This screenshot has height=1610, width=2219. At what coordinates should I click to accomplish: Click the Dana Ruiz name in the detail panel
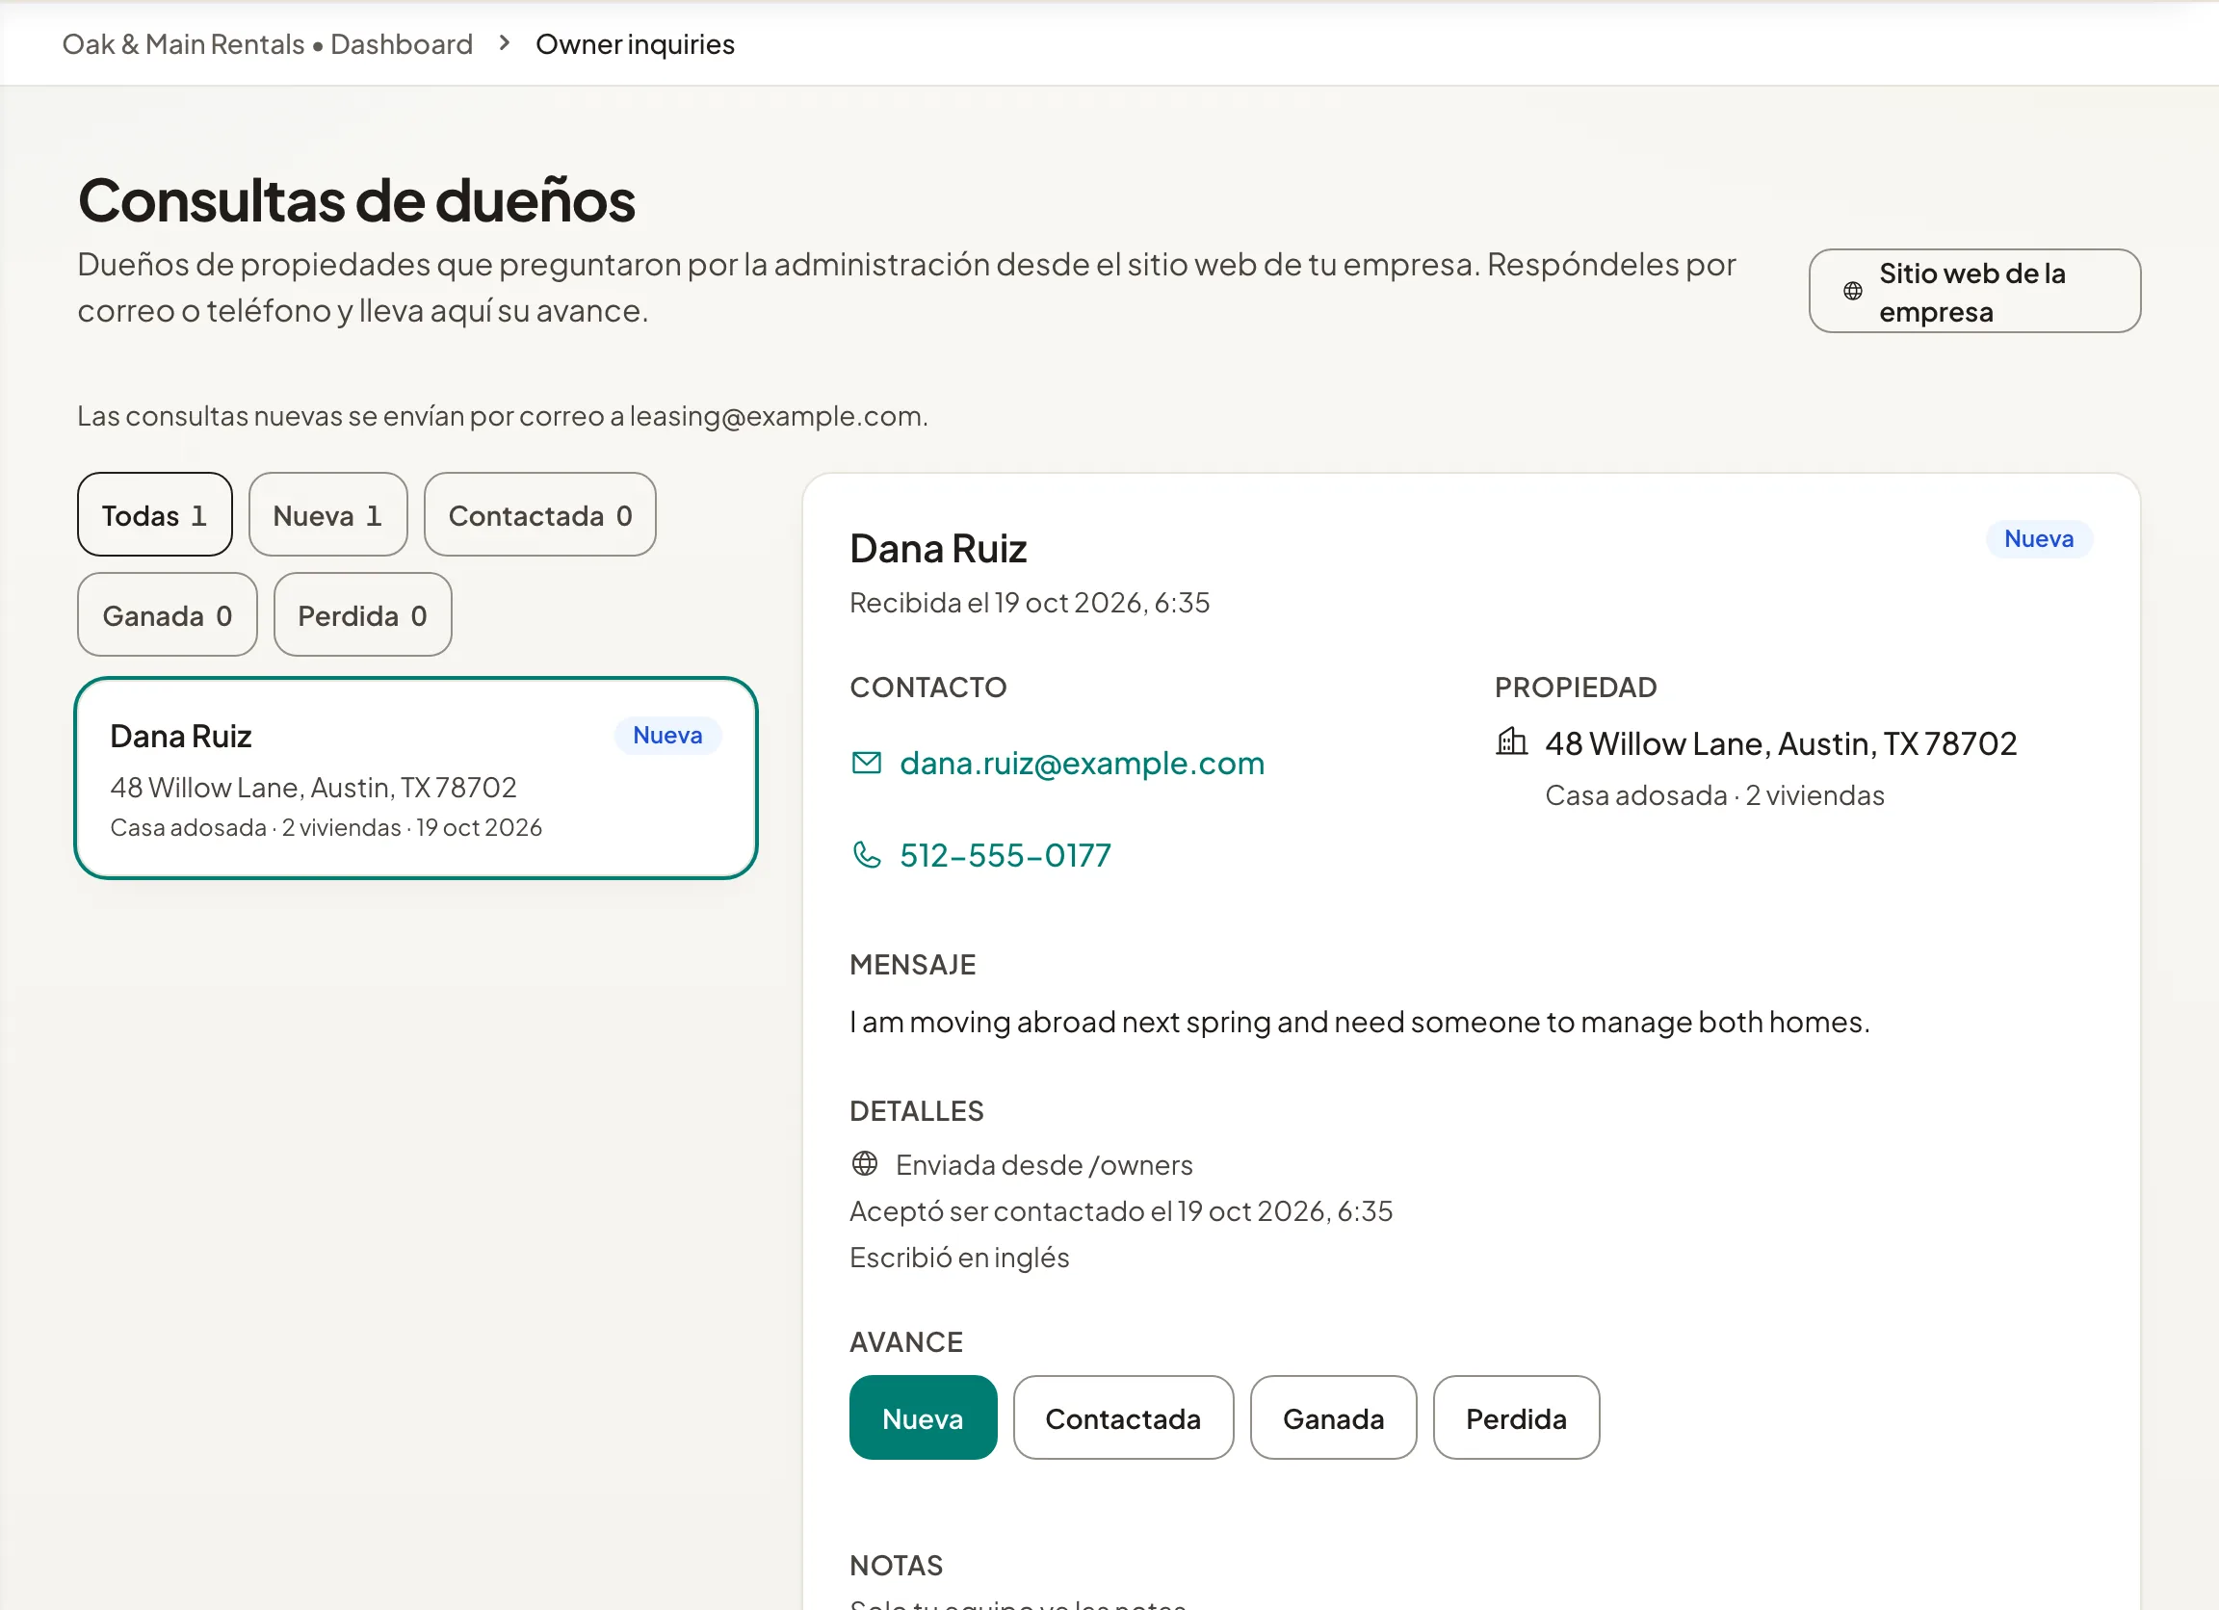937,548
